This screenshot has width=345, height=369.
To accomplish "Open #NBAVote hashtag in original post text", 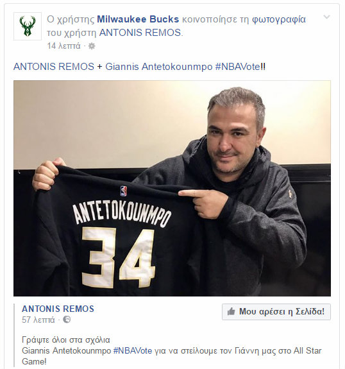I will pyautogui.click(x=133, y=350).
